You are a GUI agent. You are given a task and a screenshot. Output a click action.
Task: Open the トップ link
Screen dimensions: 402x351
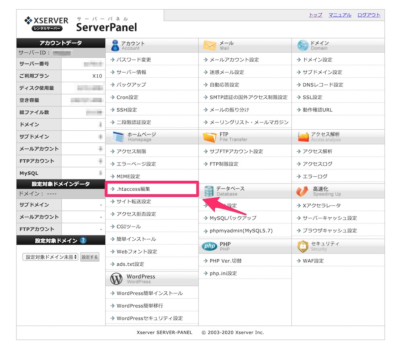315,15
